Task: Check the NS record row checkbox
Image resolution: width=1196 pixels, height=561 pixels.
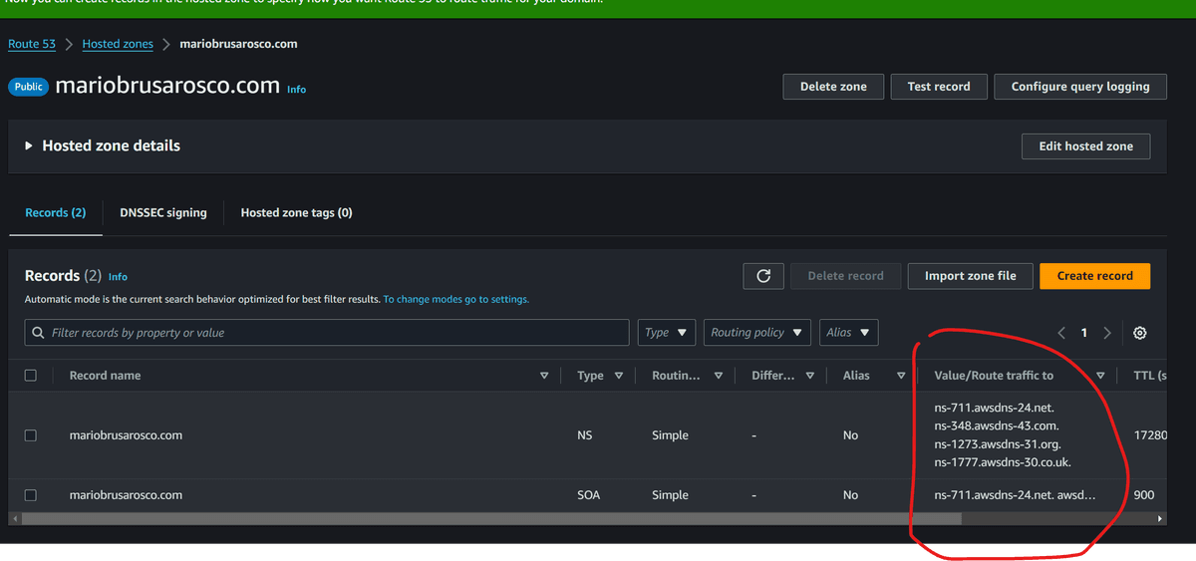Action: pyautogui.click(x=31, y=435)
